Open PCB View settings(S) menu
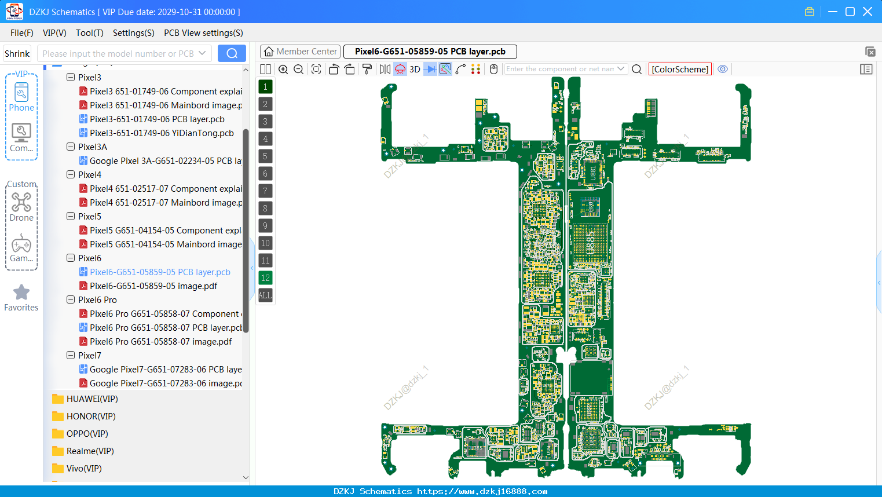This screenshot has height=497, width=882. [203, 33]
